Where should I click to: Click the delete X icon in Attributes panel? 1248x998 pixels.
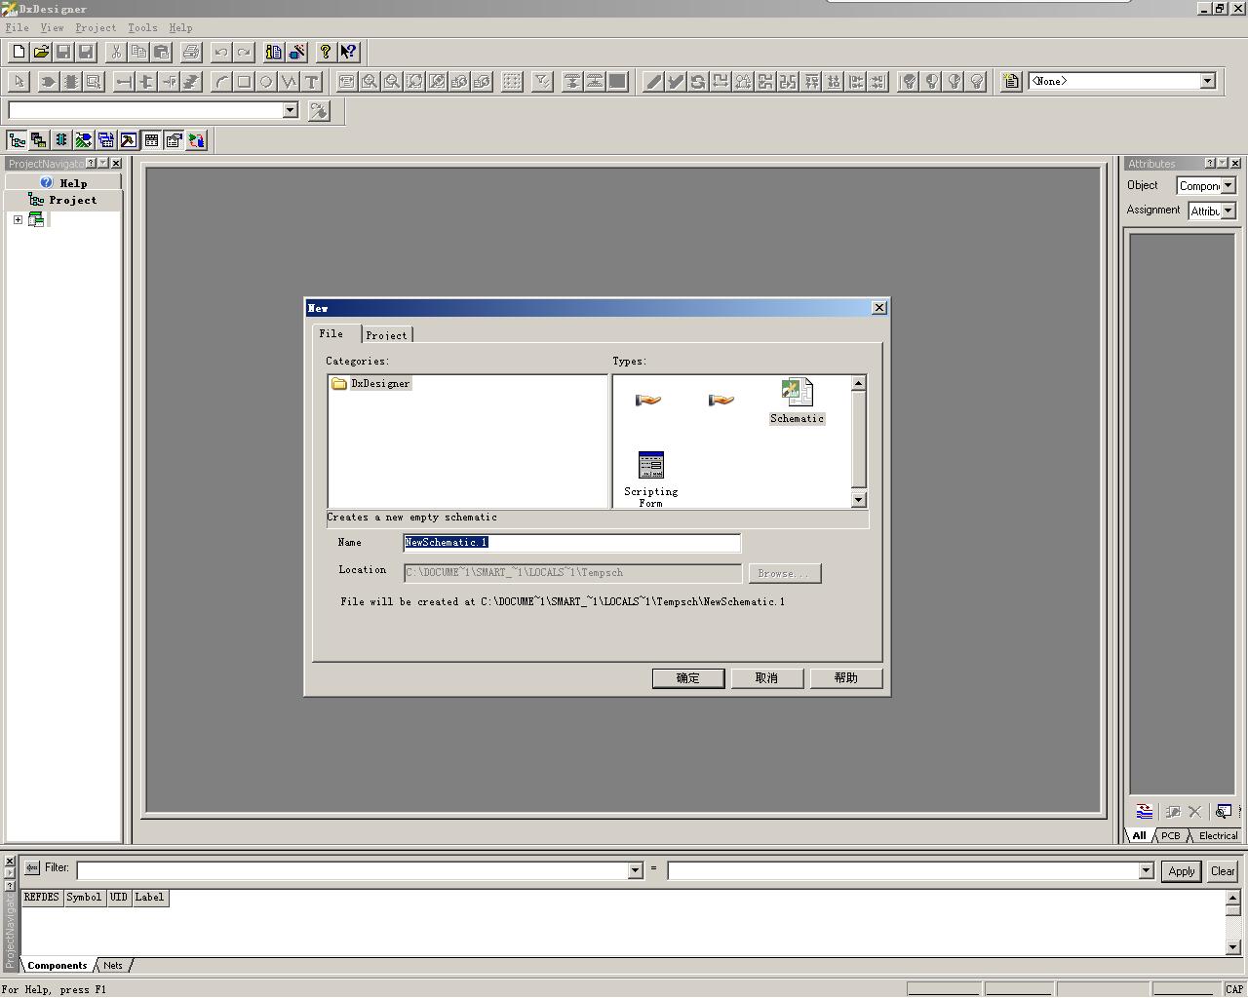point(1194,811)
